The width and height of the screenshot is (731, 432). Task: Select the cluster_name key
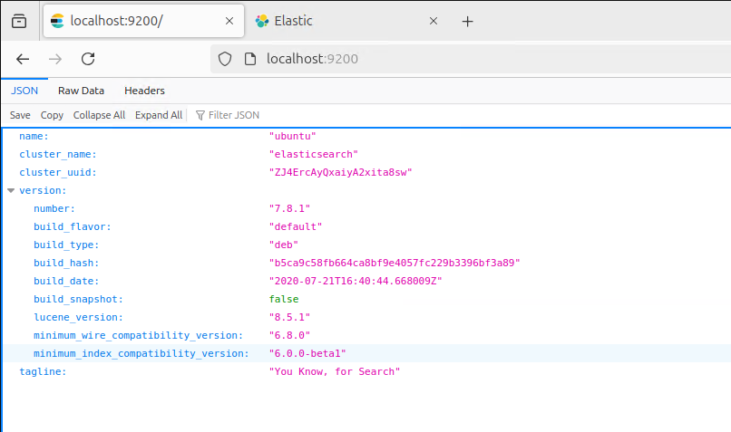(x=58, y=155)
